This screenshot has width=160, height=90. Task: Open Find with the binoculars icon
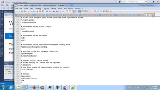53,11
